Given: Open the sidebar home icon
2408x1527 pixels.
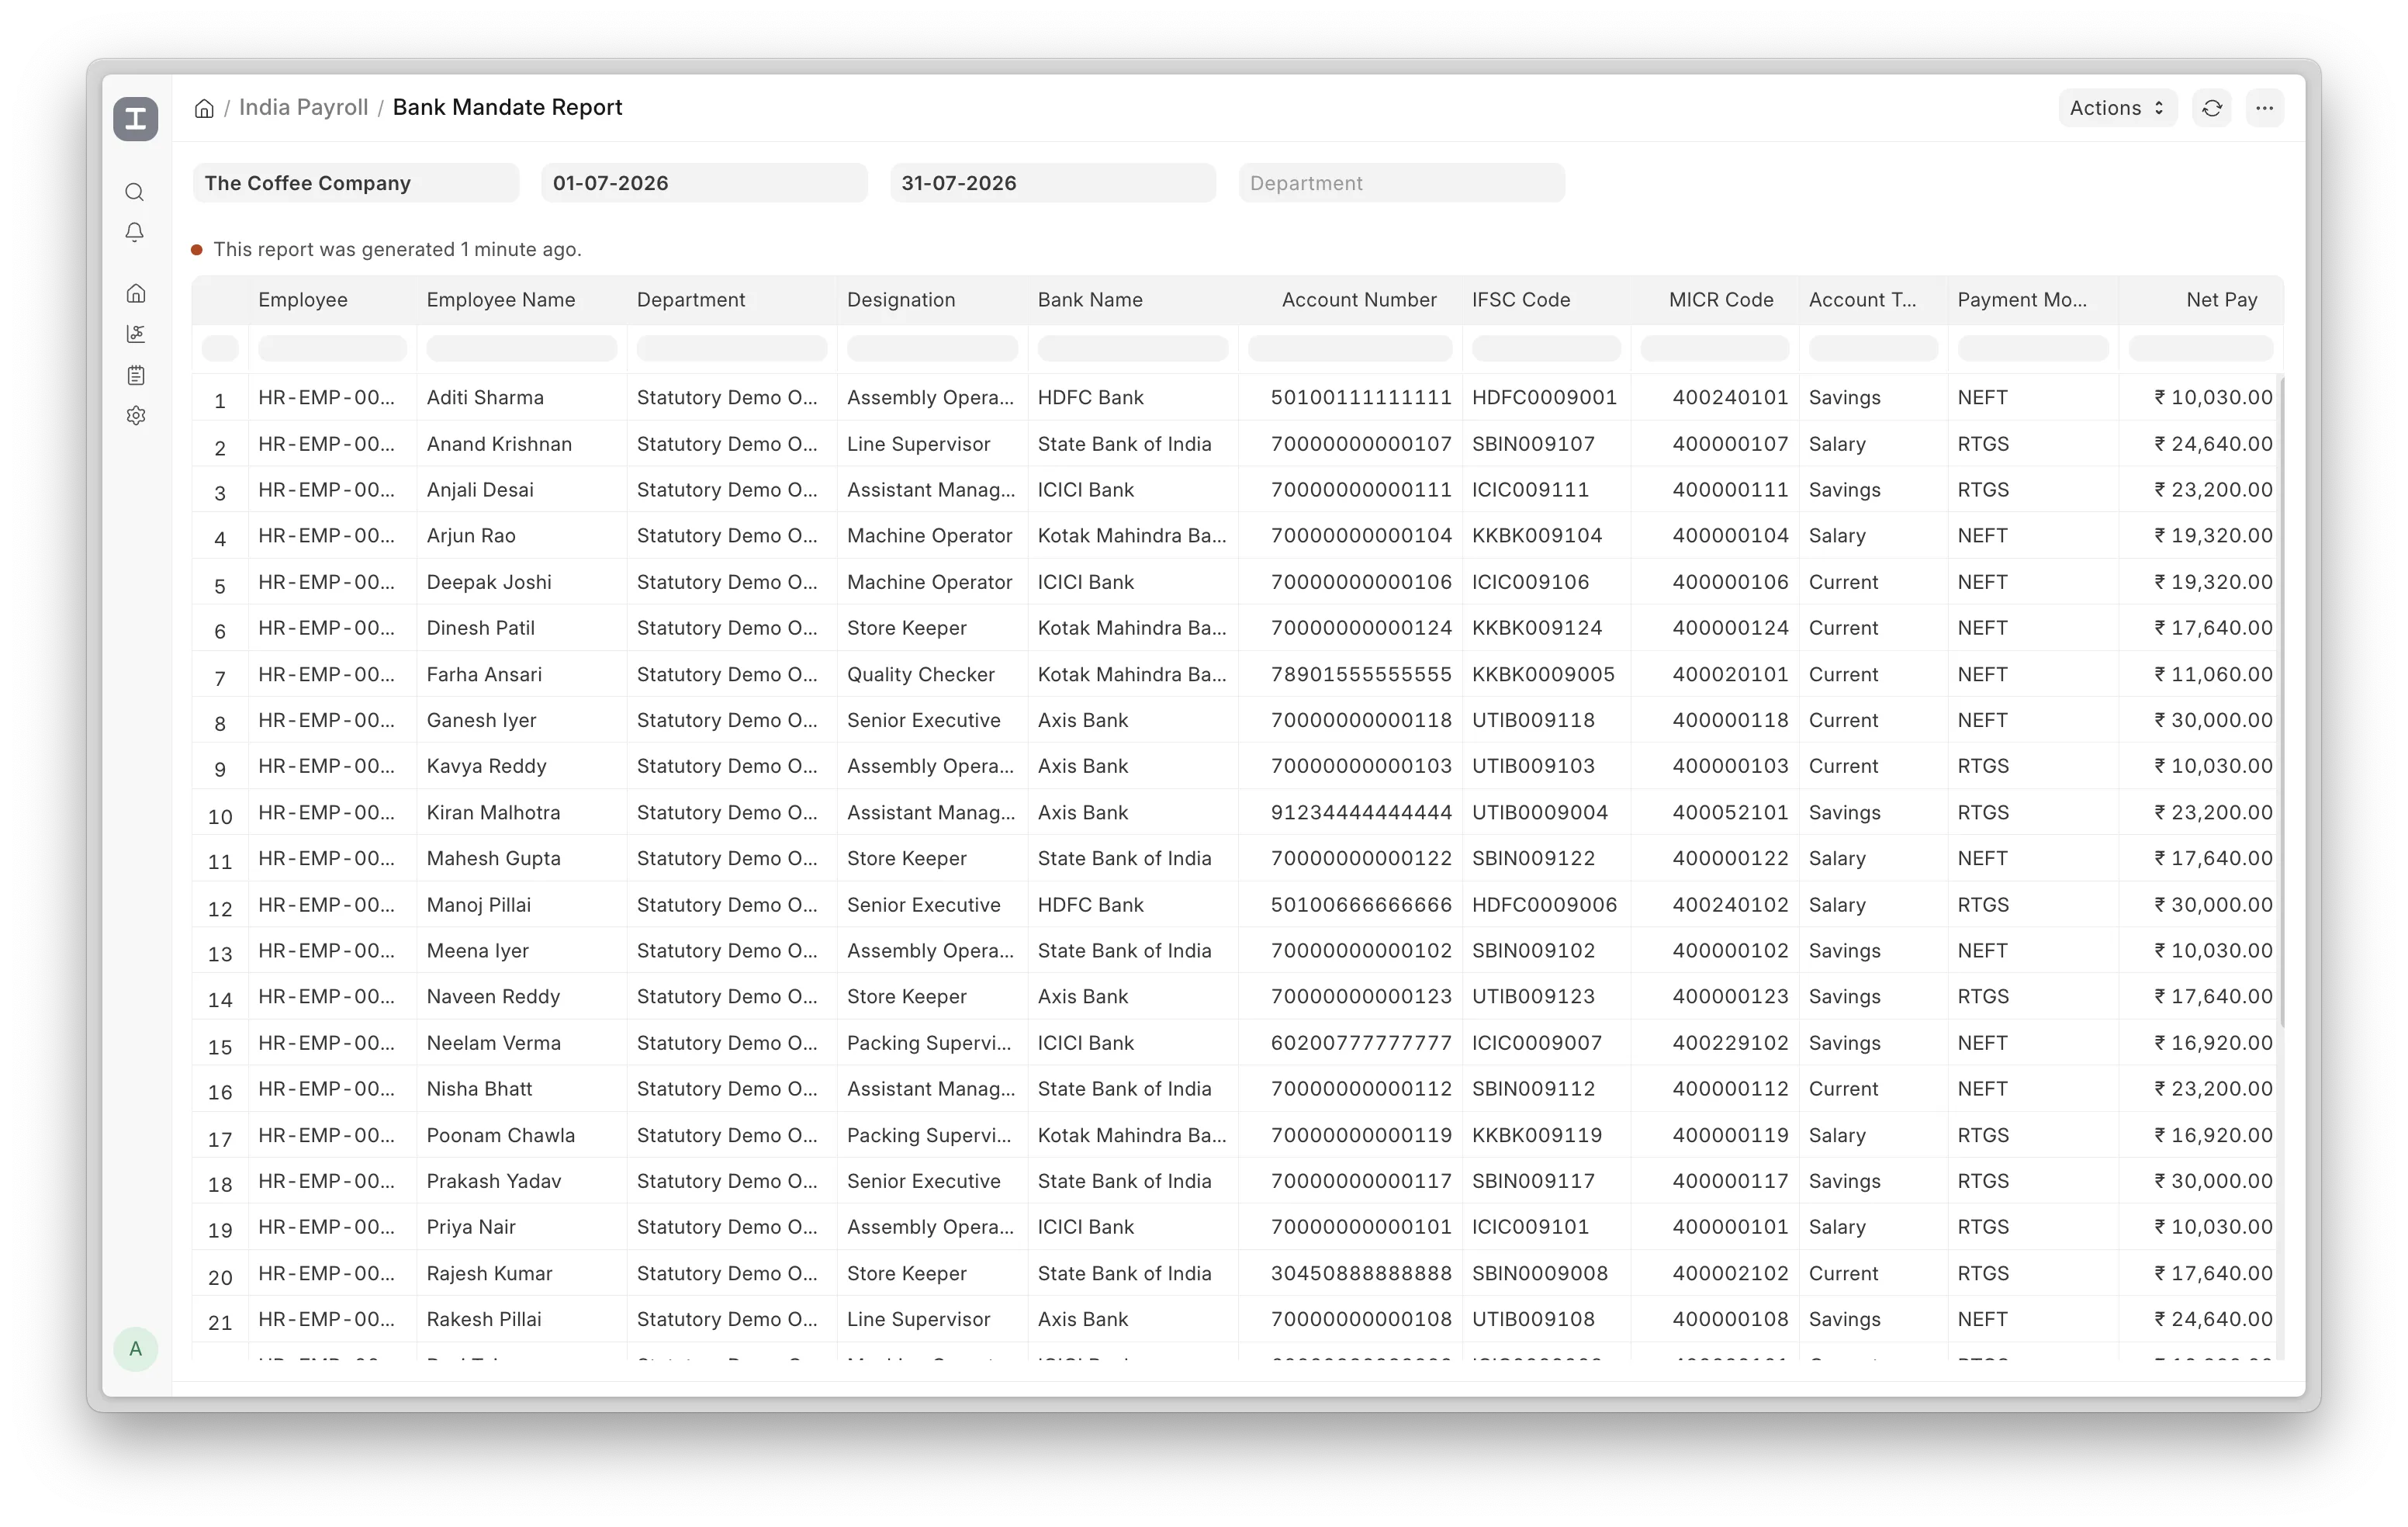Looking at the screenshot, I should tap(135, 293).
